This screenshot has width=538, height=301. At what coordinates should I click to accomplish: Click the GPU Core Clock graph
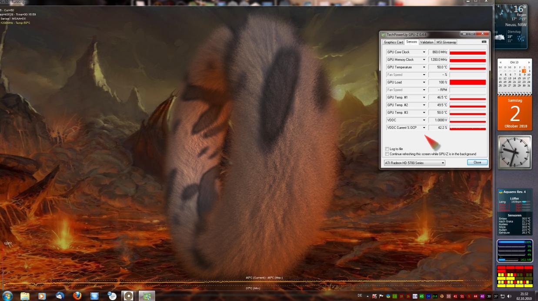pyautogui.click(x=468, y=52)
